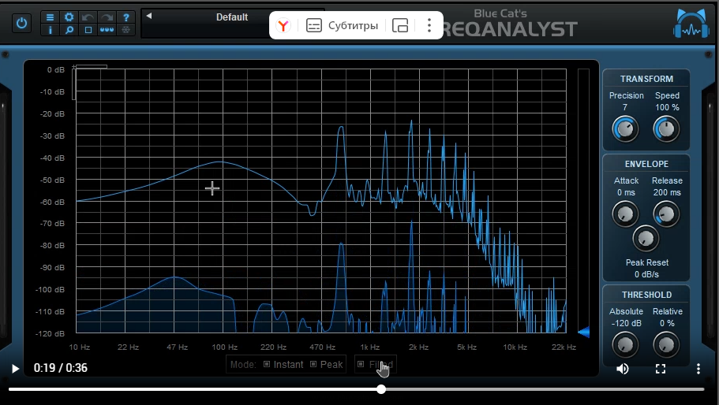Viewport: 719px width, 405px height.
Task: Click the ENVELOPE section header
Action: pyautogui.click(x=646, y=164)
